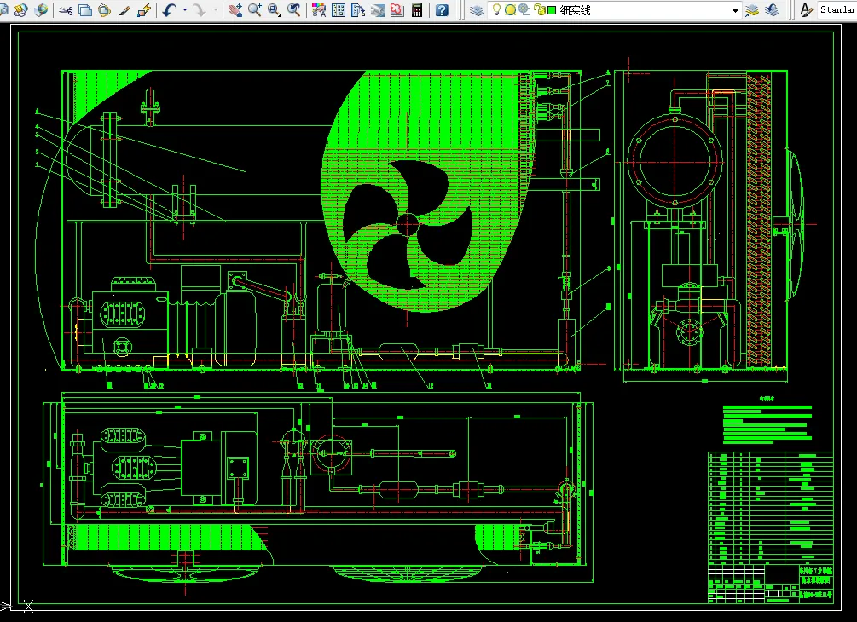Click the Copy icon
This screenshot has width=857, height=622.
coord(85,10)
